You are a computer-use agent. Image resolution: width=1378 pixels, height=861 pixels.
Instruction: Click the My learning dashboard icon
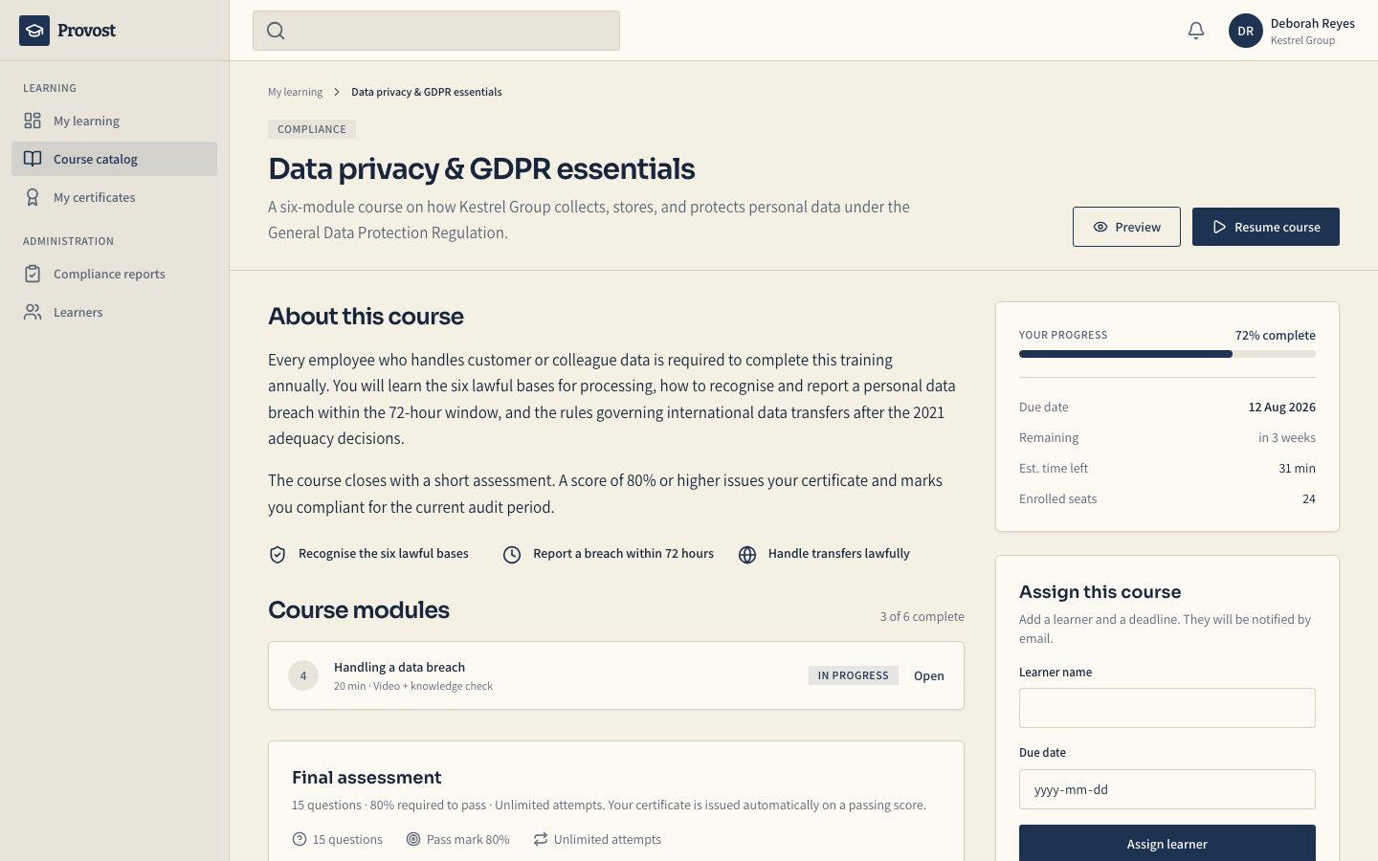[33, 121]
